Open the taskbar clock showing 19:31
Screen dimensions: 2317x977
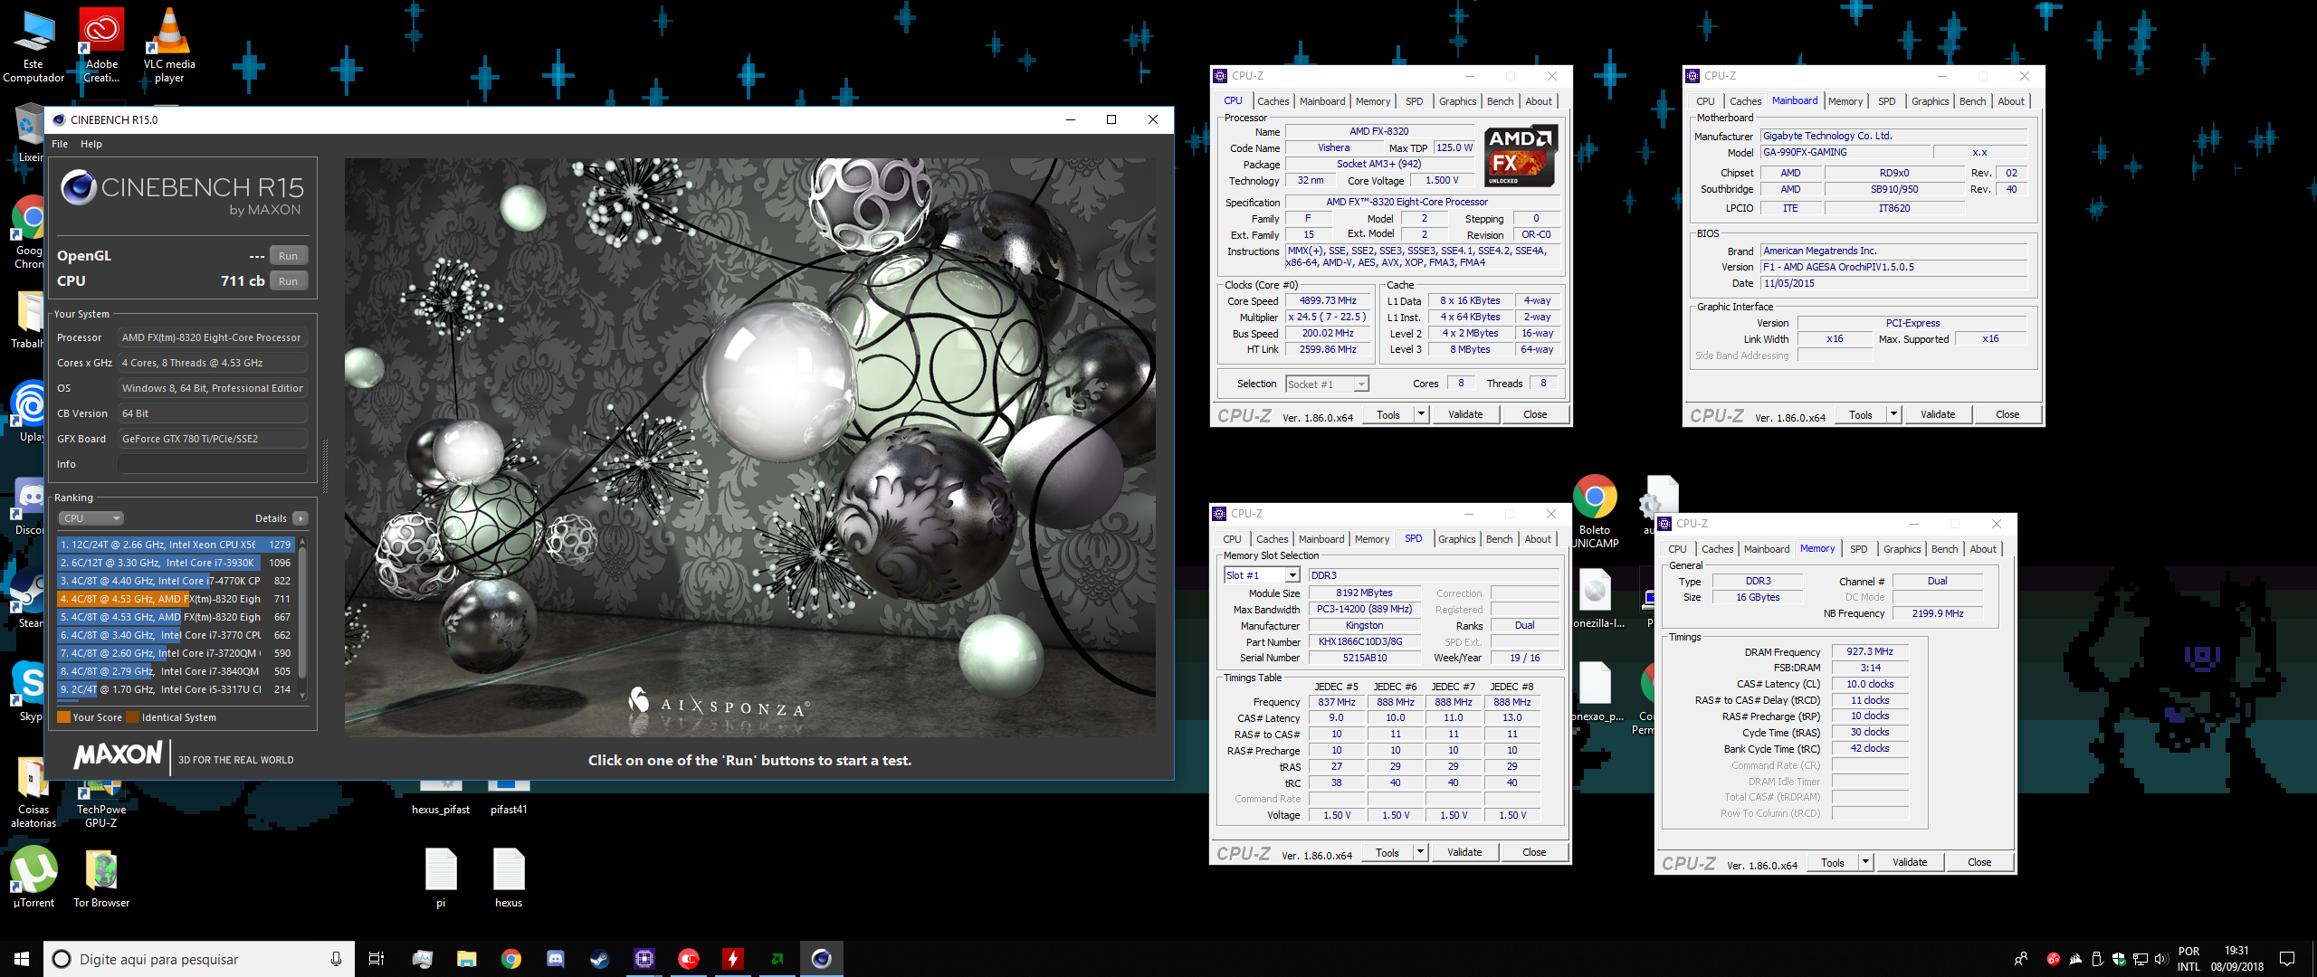pyautogui.click(x=2236, y=959)
